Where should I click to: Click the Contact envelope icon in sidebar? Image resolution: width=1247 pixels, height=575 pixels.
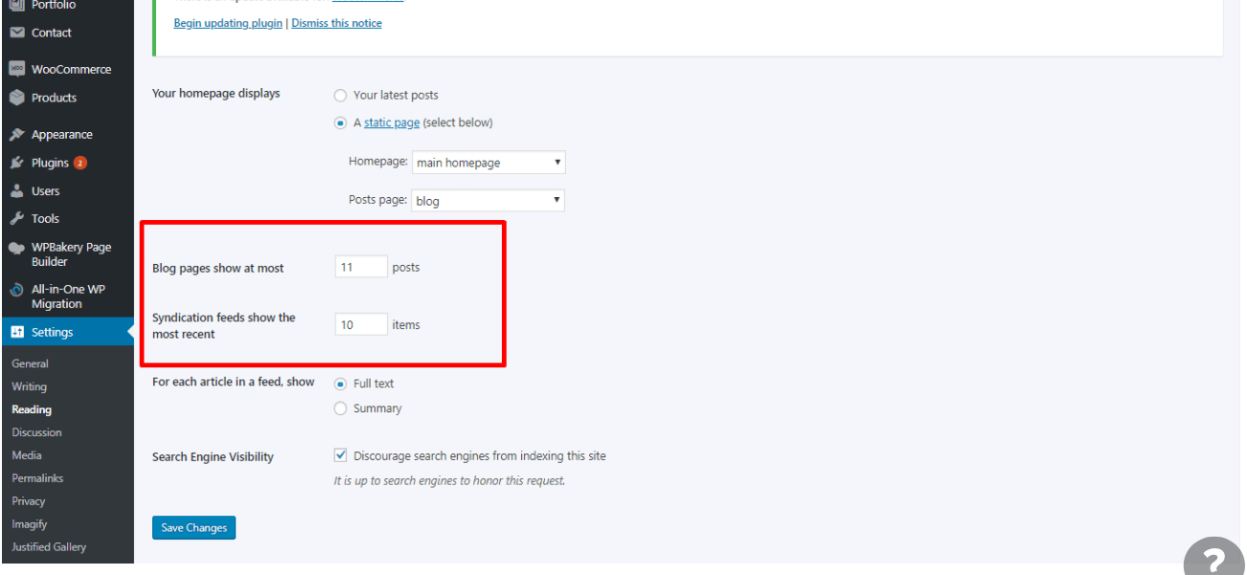coord(16,33)
